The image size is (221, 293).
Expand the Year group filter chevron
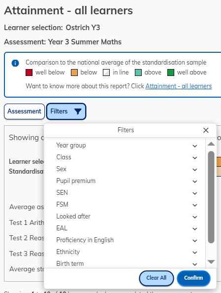(195, 146)
